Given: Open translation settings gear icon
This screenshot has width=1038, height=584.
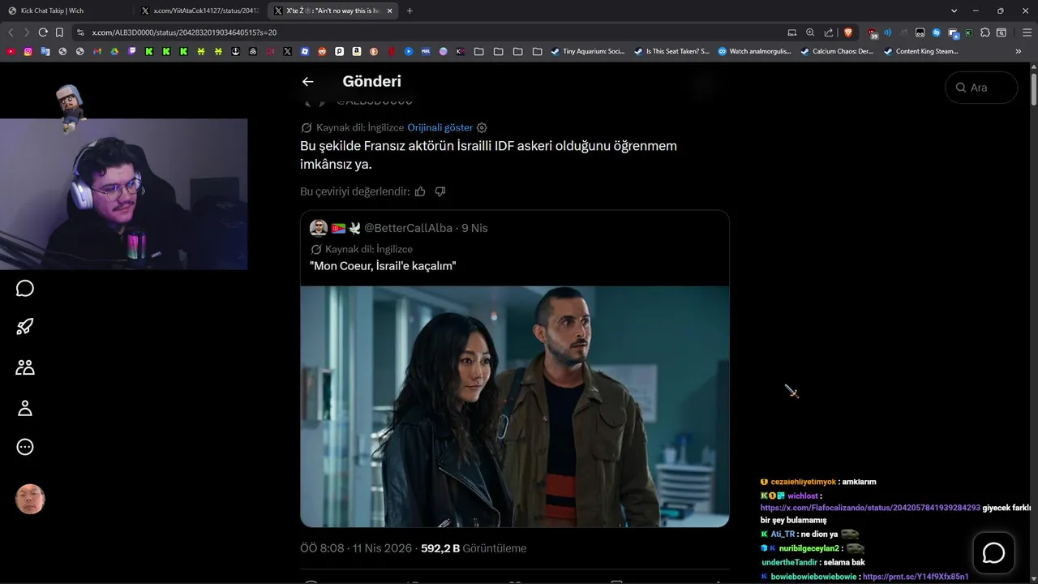Looking at the screenshot, I should 482,127.
